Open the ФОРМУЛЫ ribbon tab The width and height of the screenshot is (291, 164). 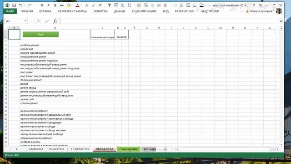pyautogui.click(x=100, y=11)
